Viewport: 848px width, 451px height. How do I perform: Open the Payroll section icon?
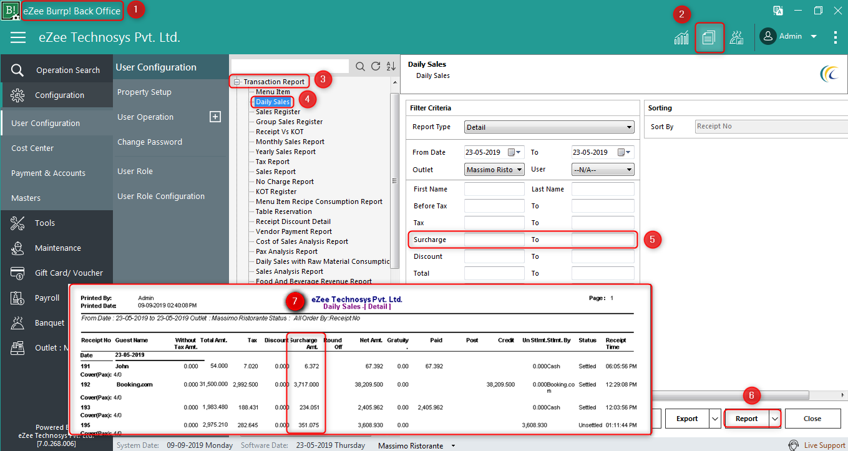click(x=17, y=298)
